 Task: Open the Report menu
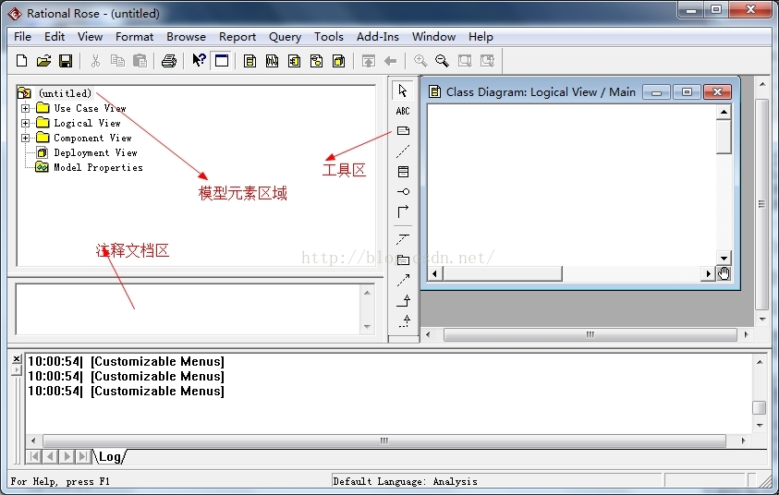pyautogui.click(x=237, y=37)
